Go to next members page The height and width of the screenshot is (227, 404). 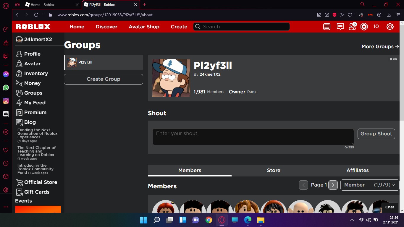[333, 185]
